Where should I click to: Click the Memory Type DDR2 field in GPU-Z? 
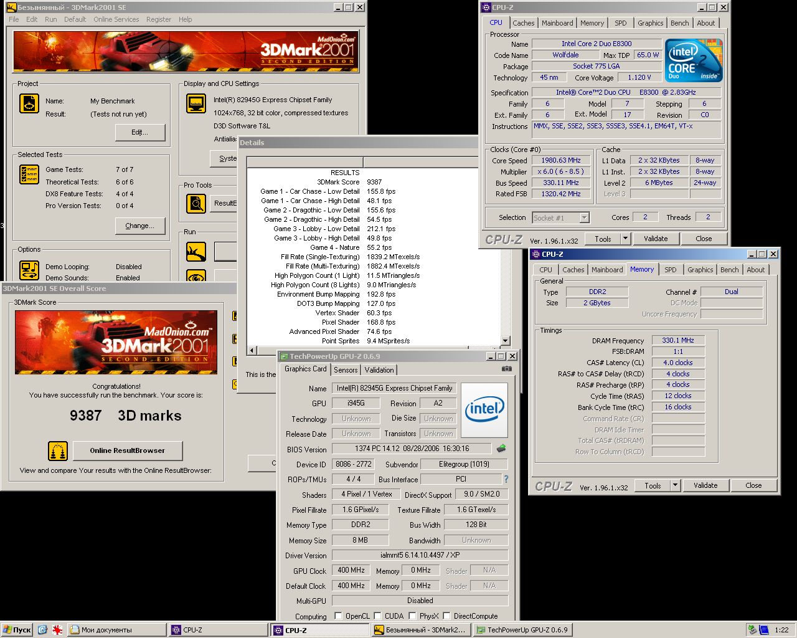(x=361, y=525)
